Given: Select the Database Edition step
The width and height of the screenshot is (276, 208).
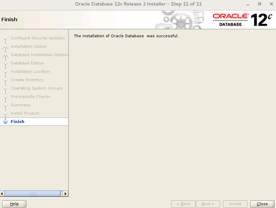Looking at the screenshot, I should pyautogui.click(x=27, y=63).
